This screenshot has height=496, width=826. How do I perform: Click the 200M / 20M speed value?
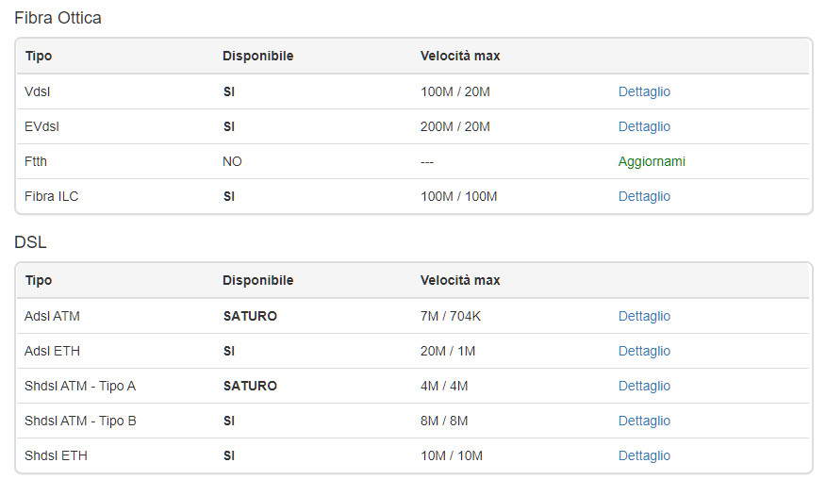coord(454,126)
